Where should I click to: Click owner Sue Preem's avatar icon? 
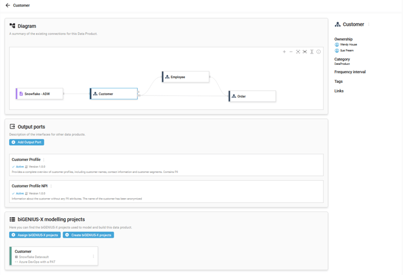(x=337, y=50)
